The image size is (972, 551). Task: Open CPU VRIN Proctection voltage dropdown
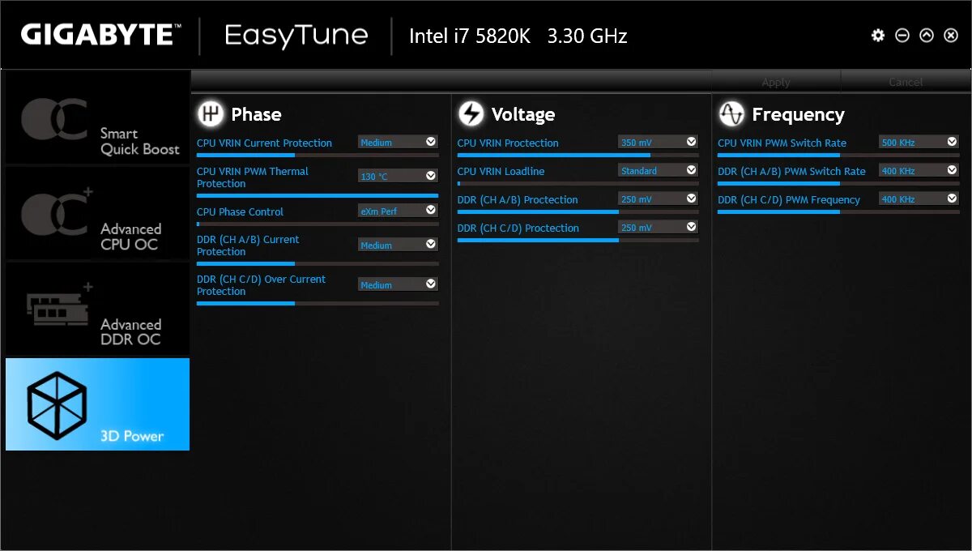tap(658, 142)
